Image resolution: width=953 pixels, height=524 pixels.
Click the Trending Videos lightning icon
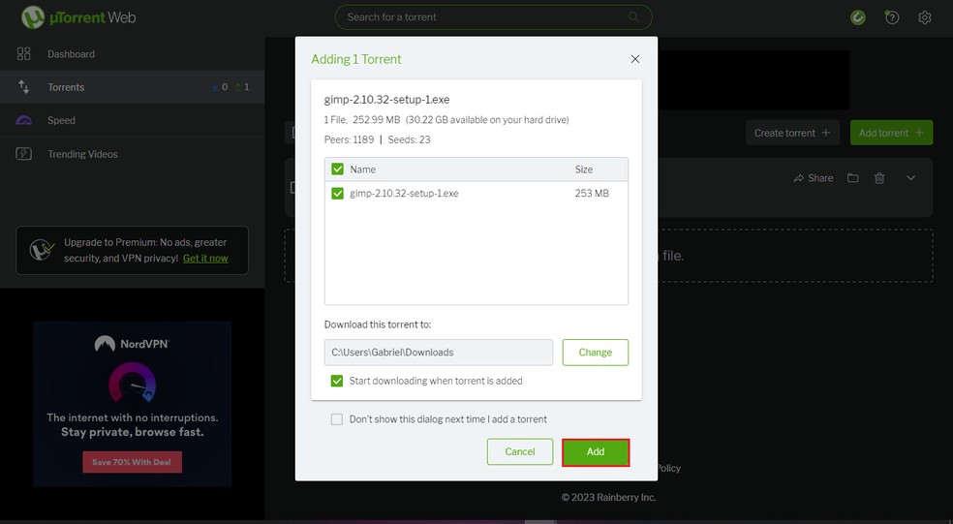[23, 154]
